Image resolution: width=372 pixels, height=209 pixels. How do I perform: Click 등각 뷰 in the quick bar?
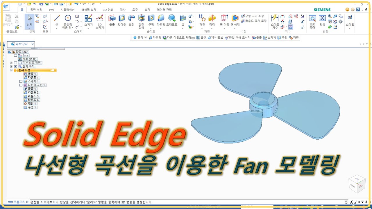tap(140, 38)
